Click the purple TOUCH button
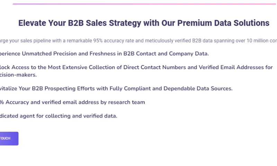The width and height of the screenshot is (277, 166). point(8,138)
